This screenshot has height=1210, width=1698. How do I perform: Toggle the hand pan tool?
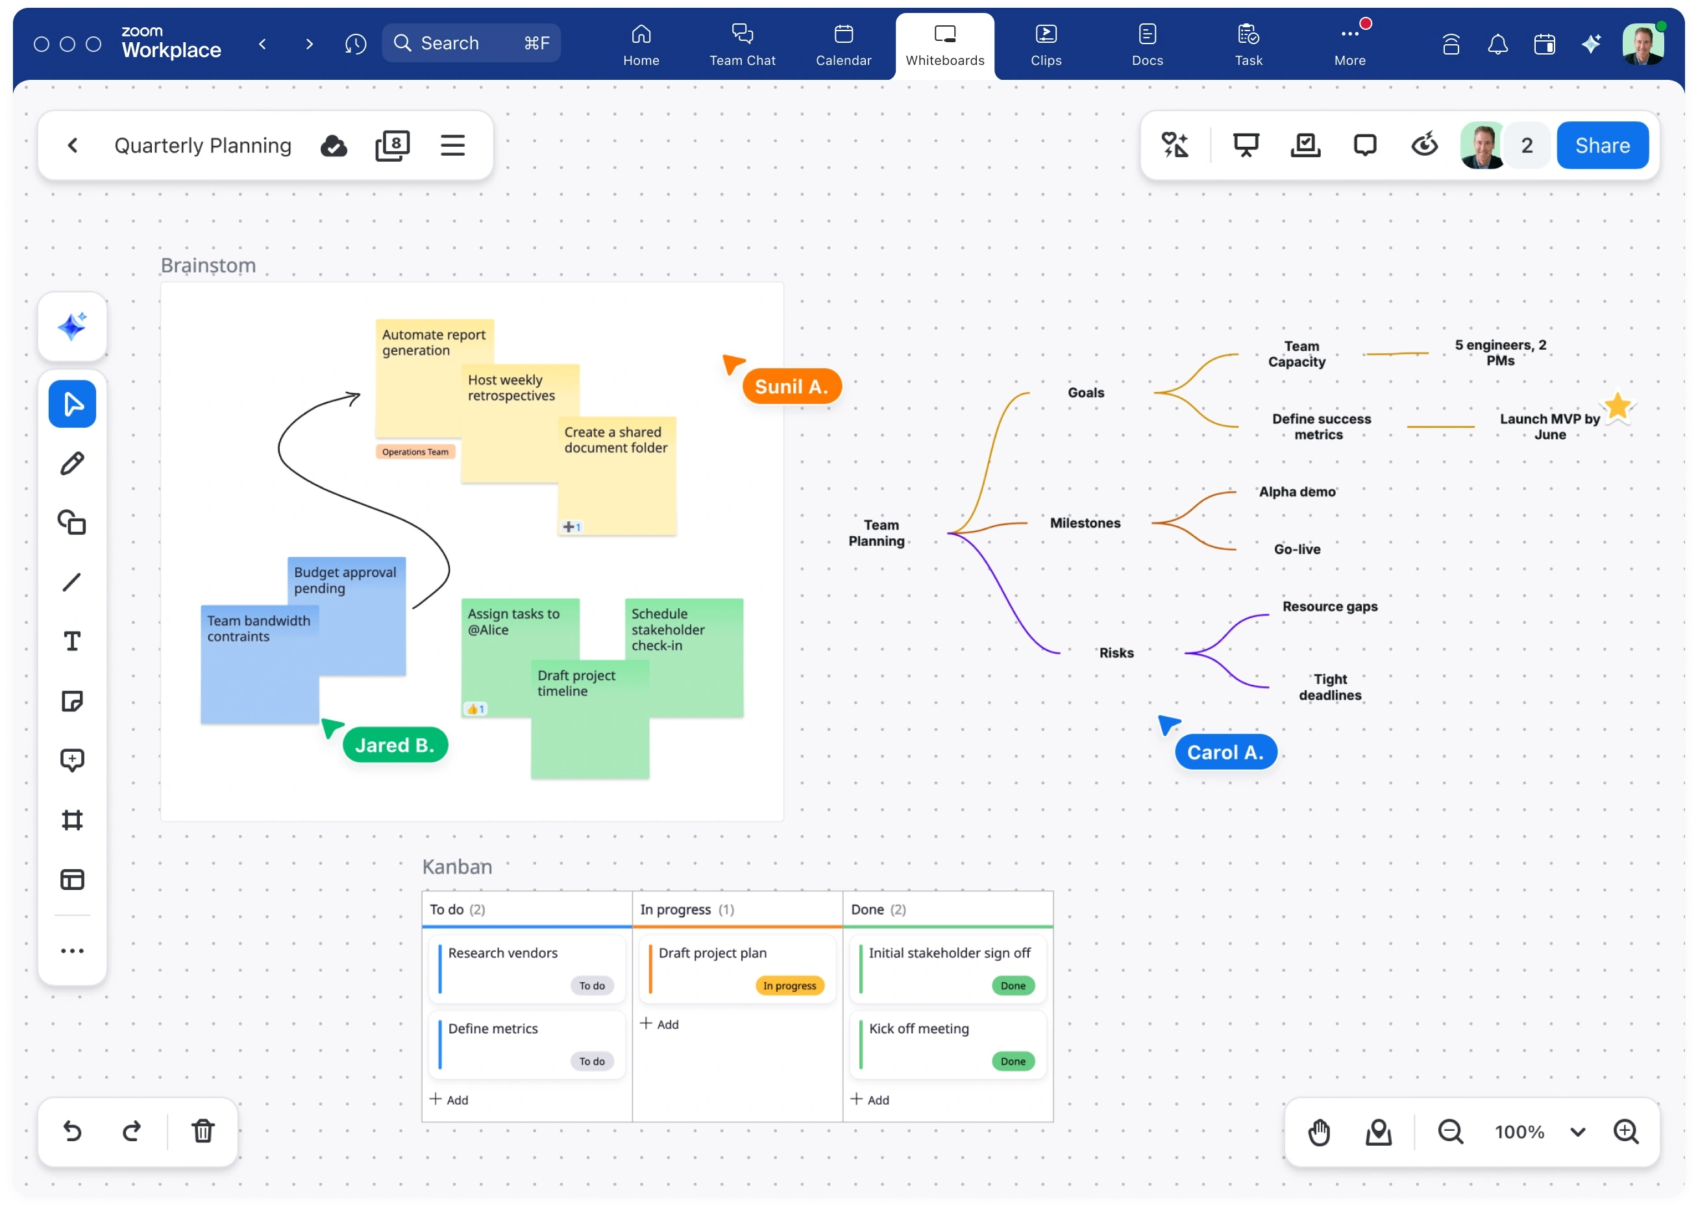[x=1319, y=1131]
